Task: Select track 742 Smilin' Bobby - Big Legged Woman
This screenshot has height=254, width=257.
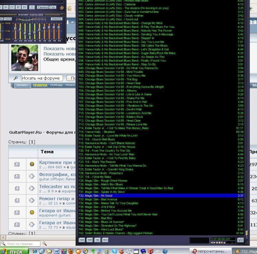Action: point(161,233)
